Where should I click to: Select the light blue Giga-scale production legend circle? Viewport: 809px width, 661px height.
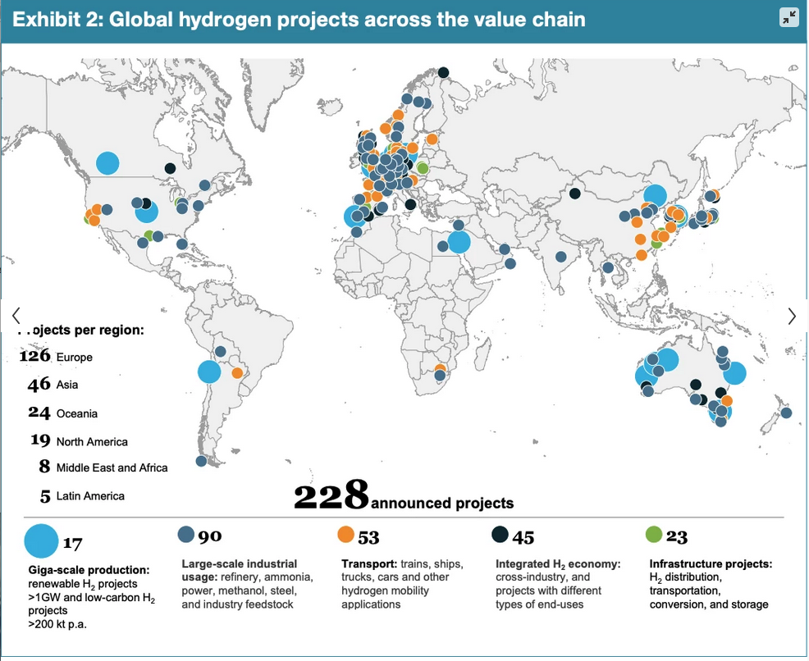41,540
